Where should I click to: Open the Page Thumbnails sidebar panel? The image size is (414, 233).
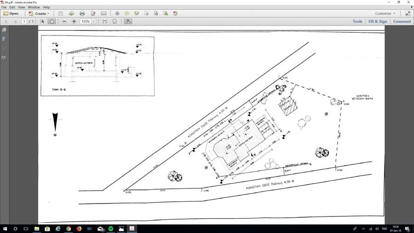tap(4, 30)
